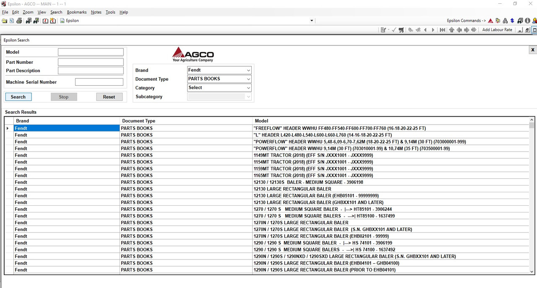Click the red AGCO triangle command icon
This screenshot has width=537, height=288.
490,21
